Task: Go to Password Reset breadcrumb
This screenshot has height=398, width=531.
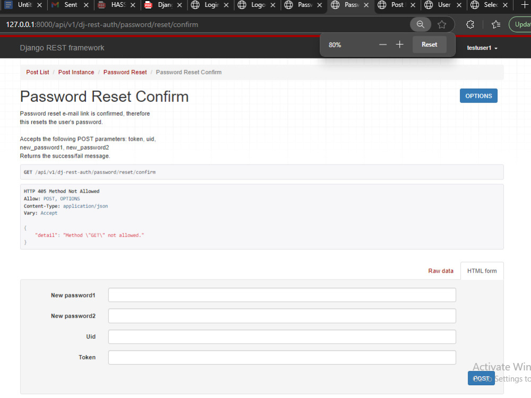Action: [x=125, y=72]
